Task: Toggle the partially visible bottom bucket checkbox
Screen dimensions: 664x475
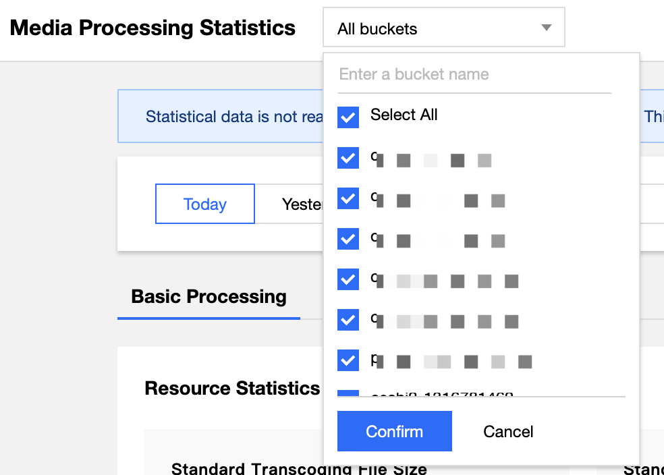Action: coord(348,394)
